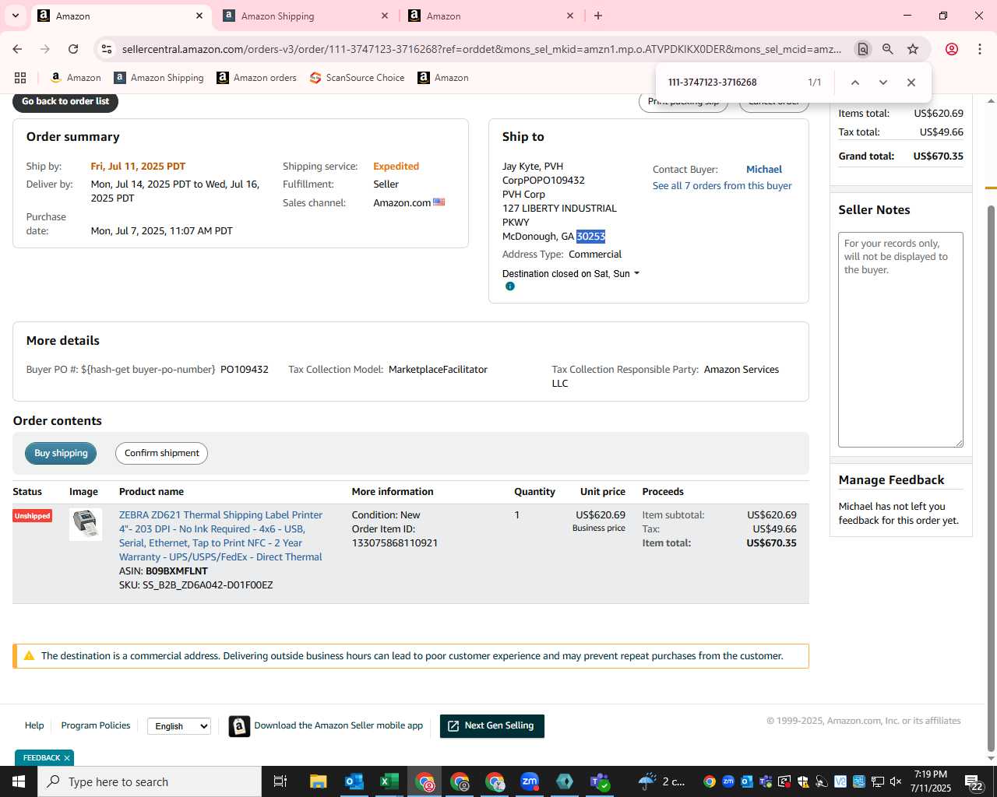Open the Amazon Shipping bookmark
Viewport: 997px width, 797px height.
(x=159, y=78)
